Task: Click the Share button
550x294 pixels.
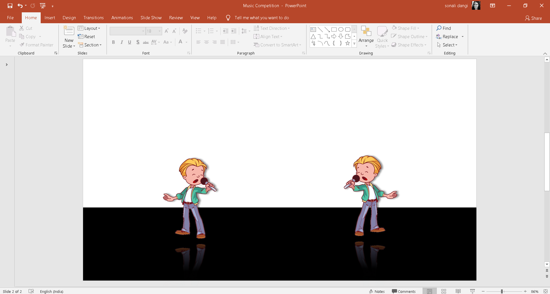Action: 533,18
